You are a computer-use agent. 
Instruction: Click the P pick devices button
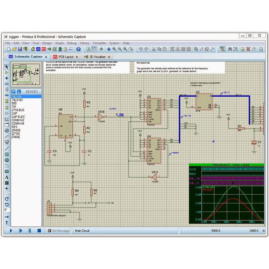[x=13, y=91]
